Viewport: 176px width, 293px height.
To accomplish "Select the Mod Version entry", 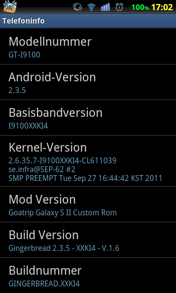I will [88, 204].
